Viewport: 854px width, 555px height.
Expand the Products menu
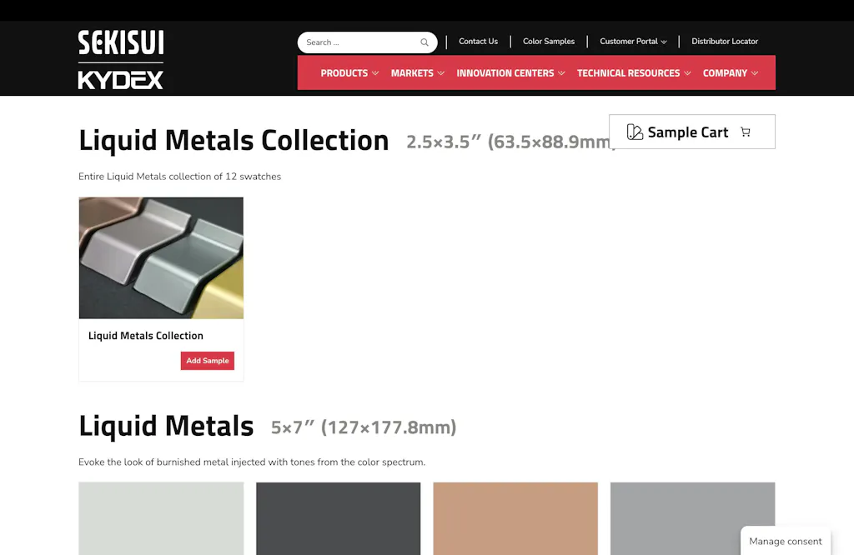click(349, 72)
